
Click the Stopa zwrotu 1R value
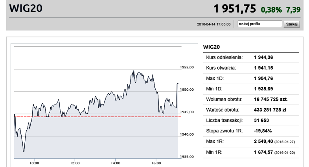click(x=263, y=131)
